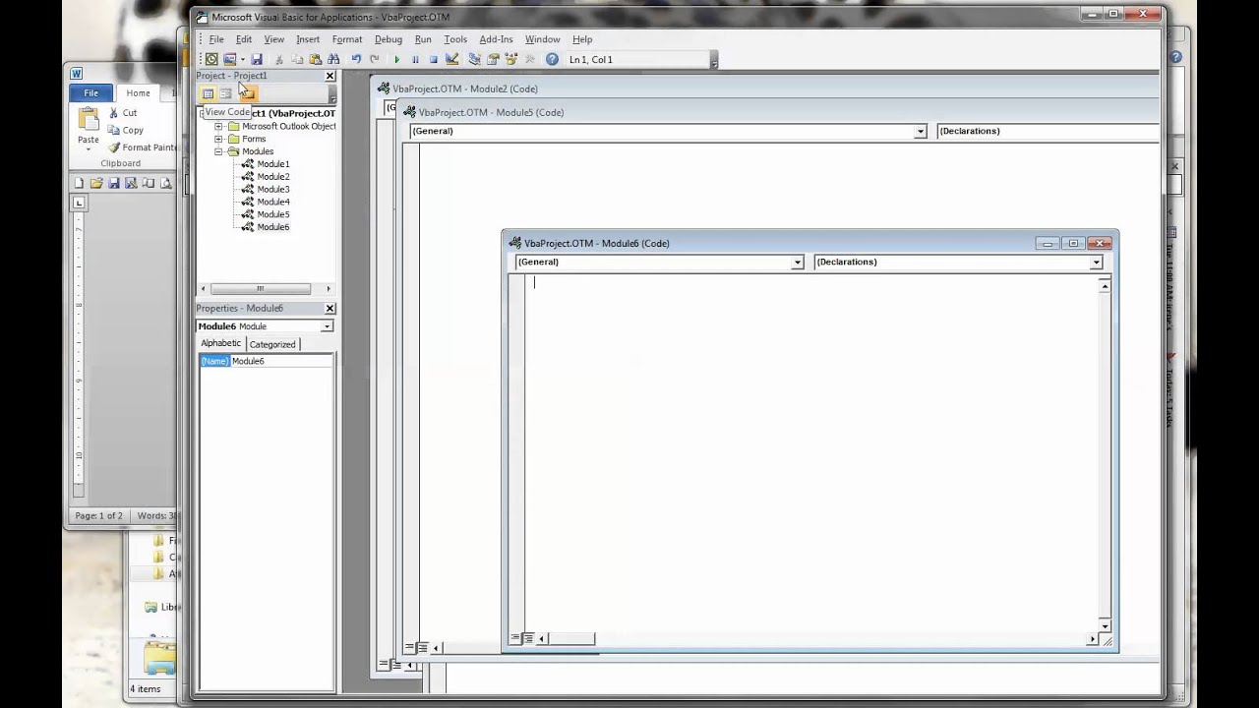This screenshot has height=708, width=1259.
Task: Open dropdown arrow beside Insert UserForm icon
Action: (x=242, y=59)
